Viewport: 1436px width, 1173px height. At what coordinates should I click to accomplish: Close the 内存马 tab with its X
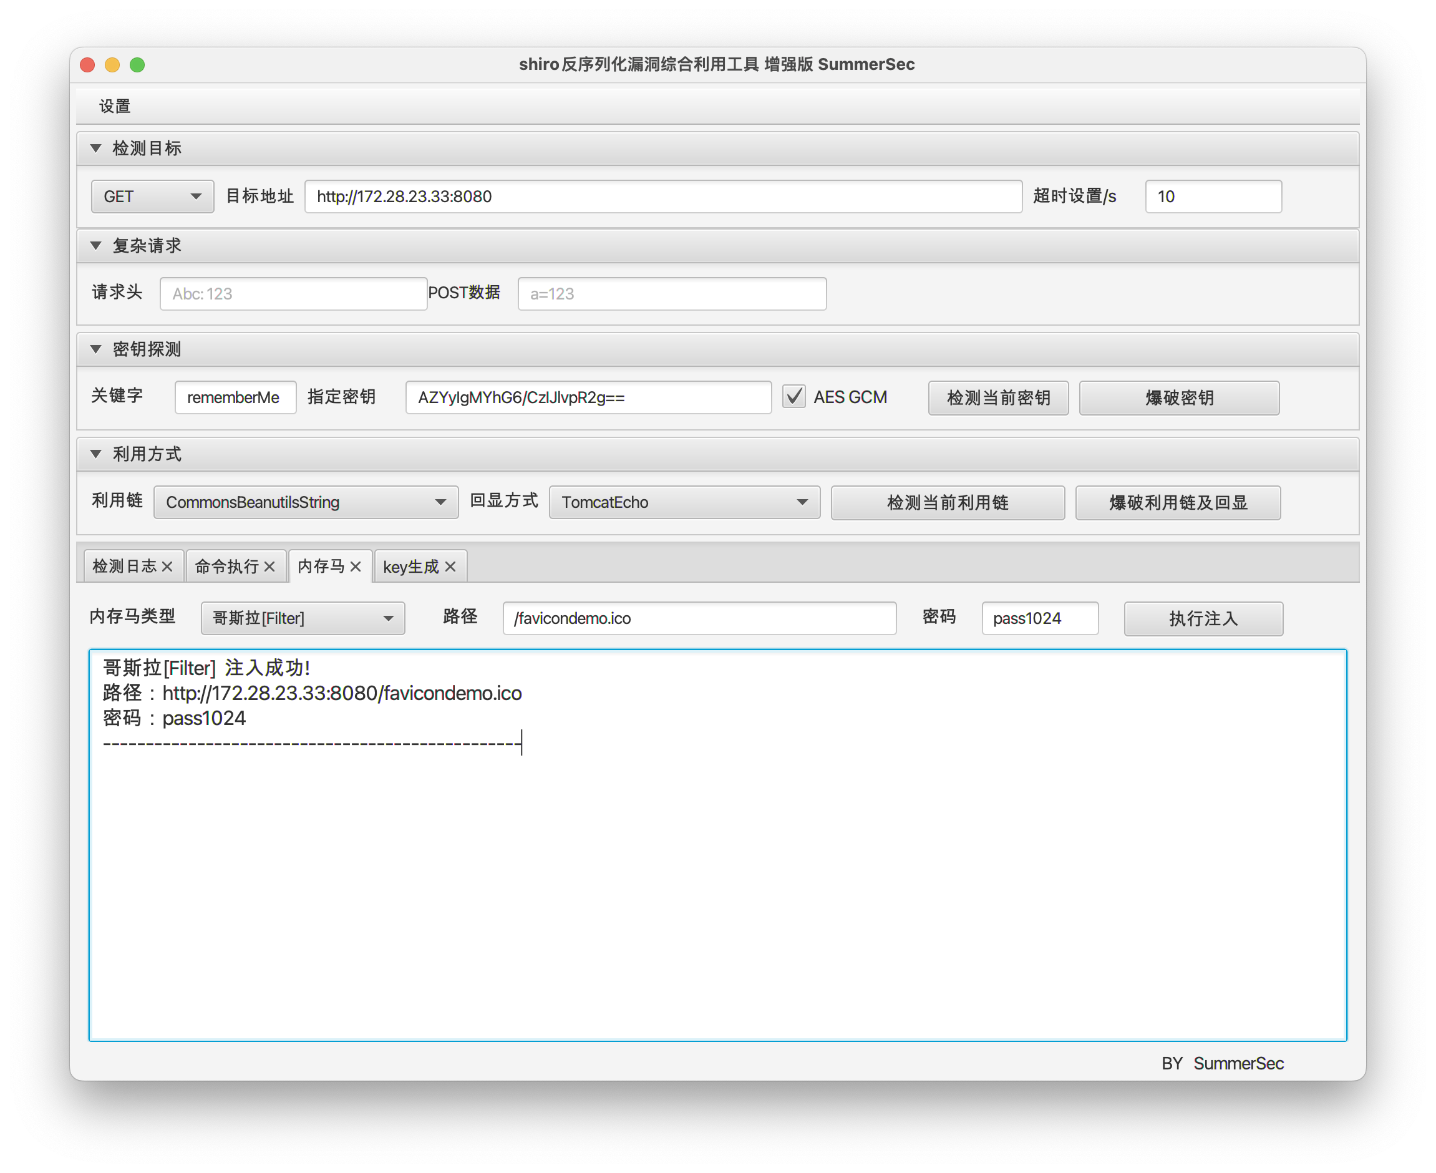pyautogui.click(x=356, y=567)
